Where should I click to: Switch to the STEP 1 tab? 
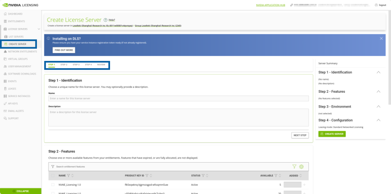pos(52,65)
